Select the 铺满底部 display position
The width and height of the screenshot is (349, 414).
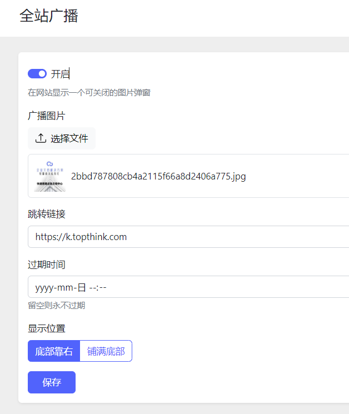point(106,351)
